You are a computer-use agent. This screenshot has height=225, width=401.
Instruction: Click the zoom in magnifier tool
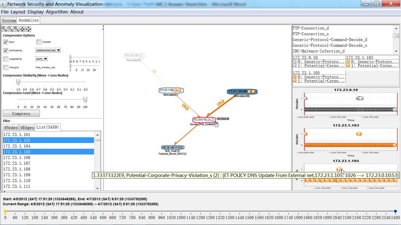pos(5,29)
